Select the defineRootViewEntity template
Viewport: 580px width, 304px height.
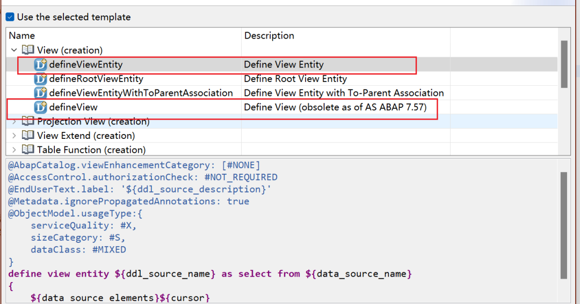(96, 79)
